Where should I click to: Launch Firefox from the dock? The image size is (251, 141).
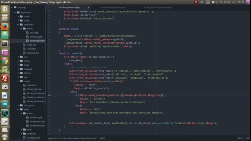[5, 26]
